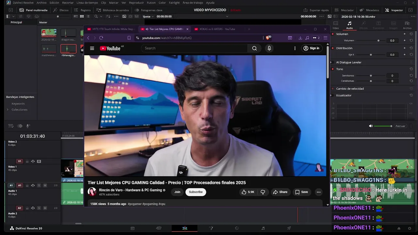The height and width of the screenshot is (235, 418).
Task: Reset the Tono section in Inspector
Action: coord(411,69)
